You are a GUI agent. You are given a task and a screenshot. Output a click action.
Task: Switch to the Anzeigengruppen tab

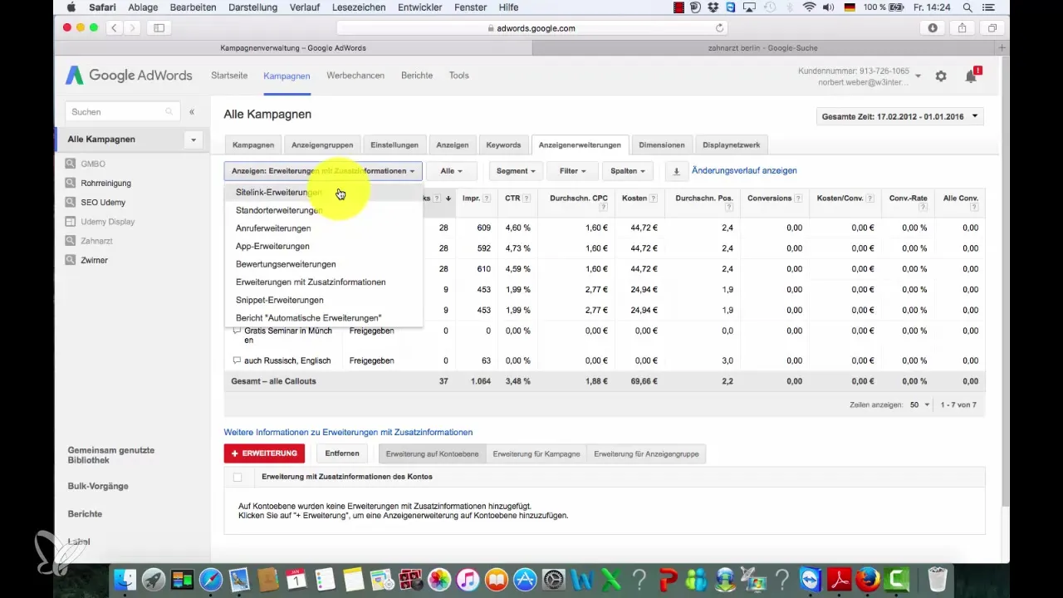point(322,145)
